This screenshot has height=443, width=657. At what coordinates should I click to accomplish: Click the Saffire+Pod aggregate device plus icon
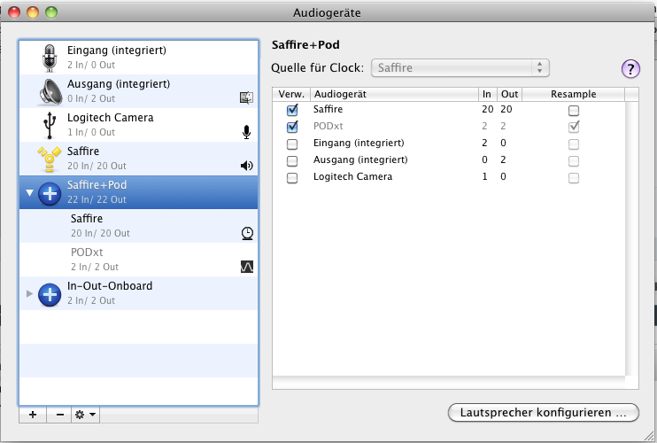(50, 193)
